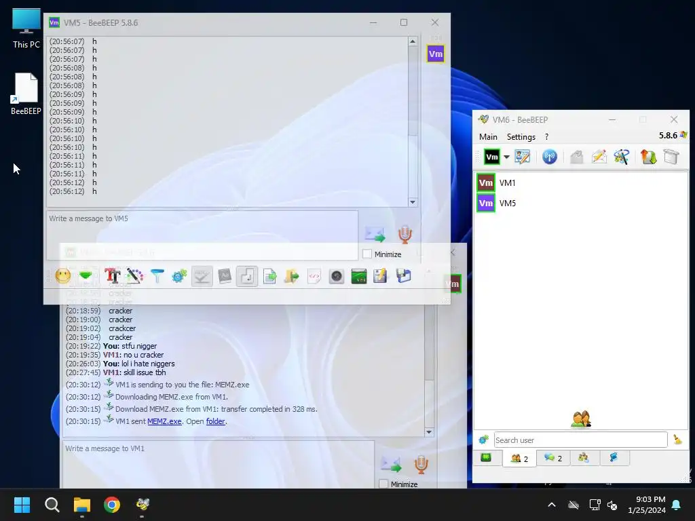Open the Main menu in VM6 BeeBEEP
The height and width of the screenshot is (521, 695).
488,137
